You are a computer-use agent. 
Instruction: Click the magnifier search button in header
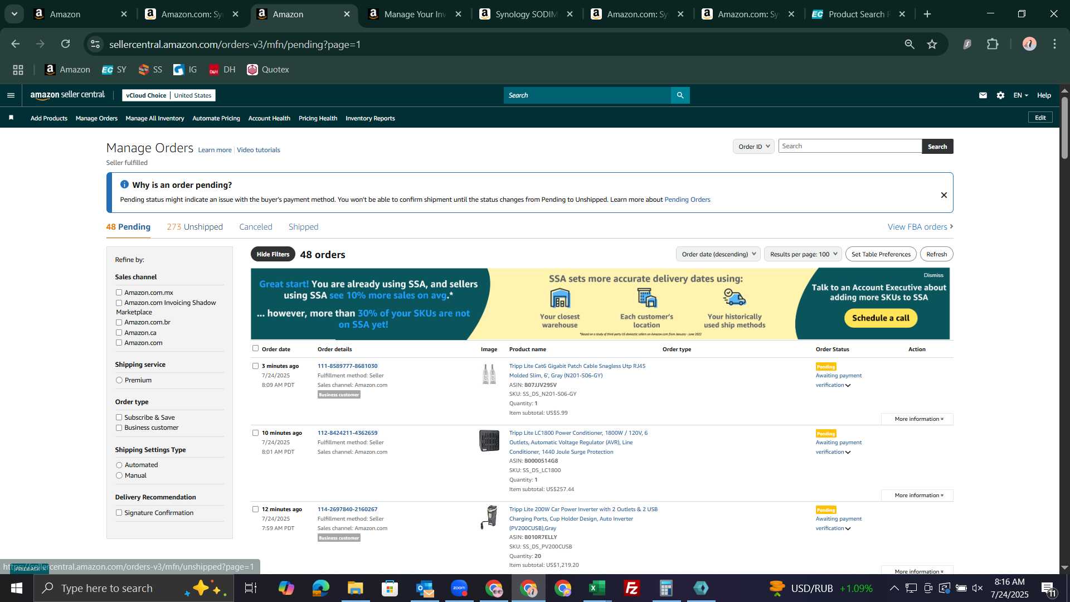pyautogui.click(x=680, y=95)
